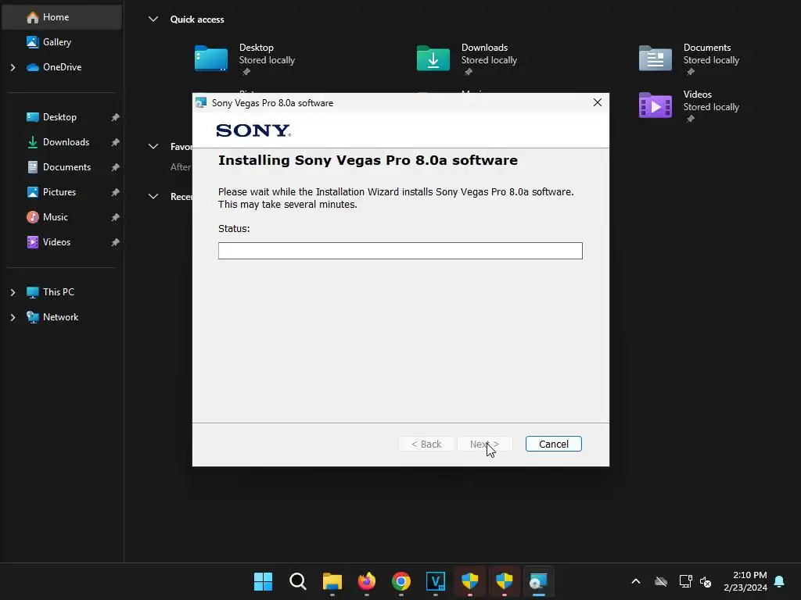
Task: Collapse the Quick access section
Action: [153, 20]
